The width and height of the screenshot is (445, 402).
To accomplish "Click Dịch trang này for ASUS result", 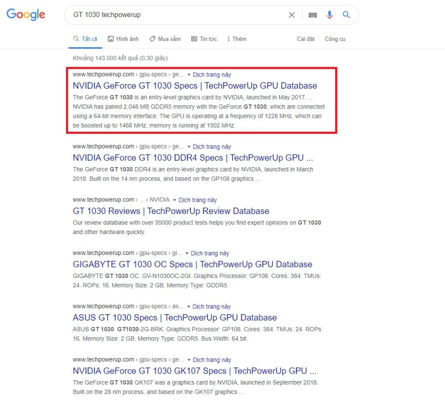I will click(212, 307).
